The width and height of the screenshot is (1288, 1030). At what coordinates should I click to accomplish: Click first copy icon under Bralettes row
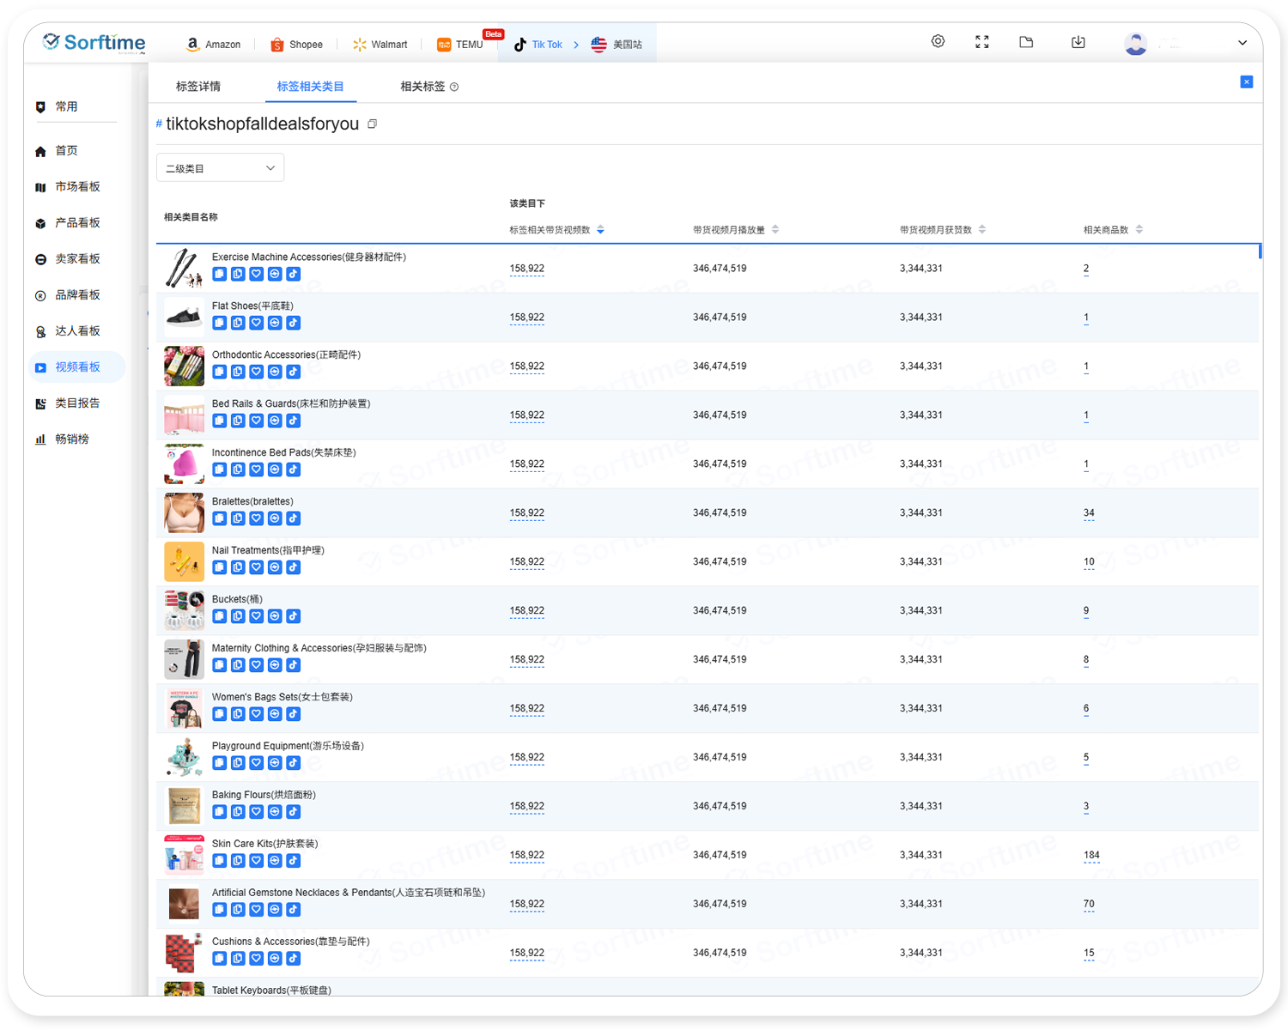pos(220,519)
